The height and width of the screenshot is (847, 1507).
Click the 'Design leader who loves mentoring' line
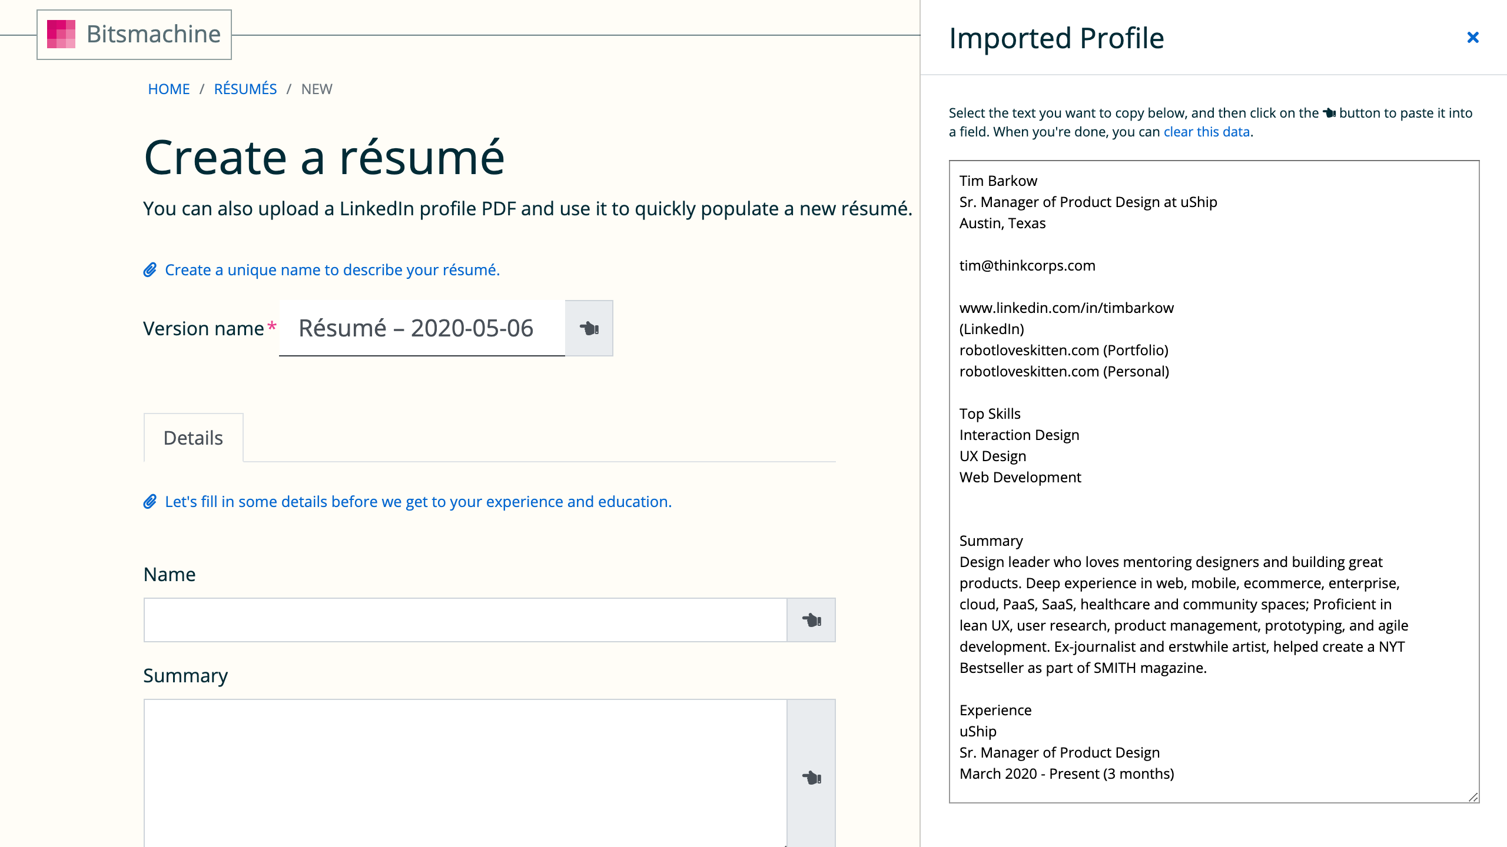pos(1171,562)
